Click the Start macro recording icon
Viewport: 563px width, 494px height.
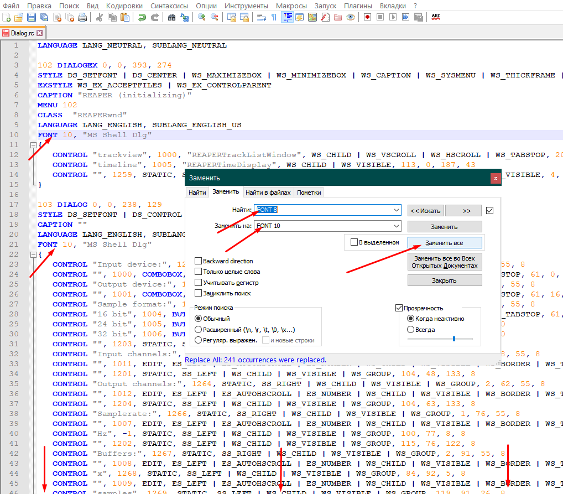coord(367,17)
